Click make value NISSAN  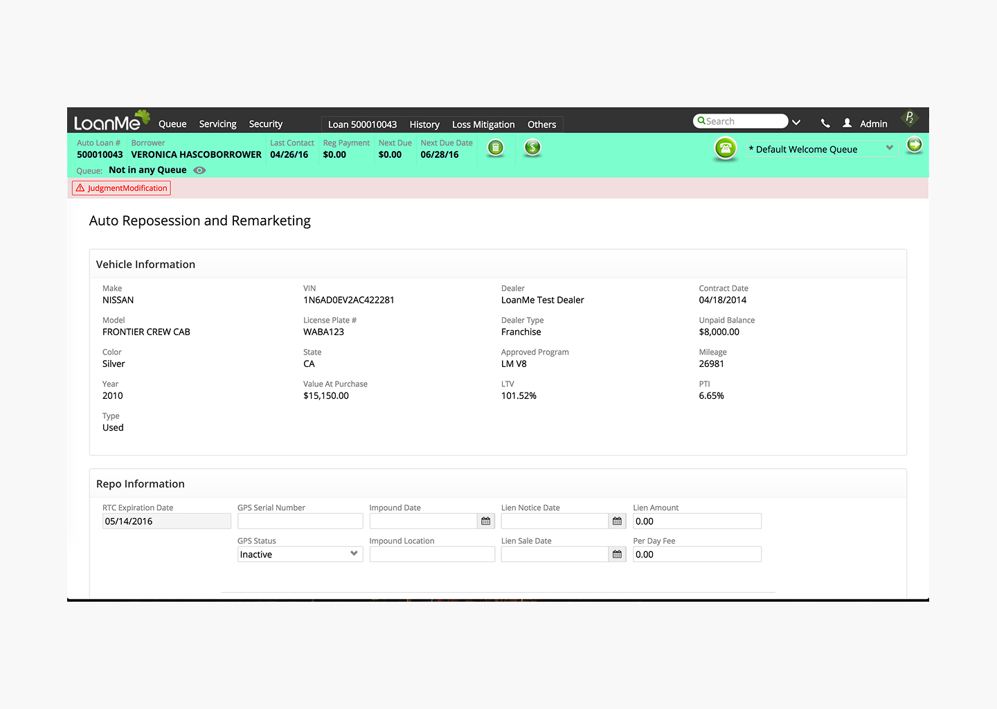(118, 300)
